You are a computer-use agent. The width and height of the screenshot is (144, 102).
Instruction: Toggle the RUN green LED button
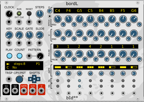pyautogui.click(x=19, y=13)
